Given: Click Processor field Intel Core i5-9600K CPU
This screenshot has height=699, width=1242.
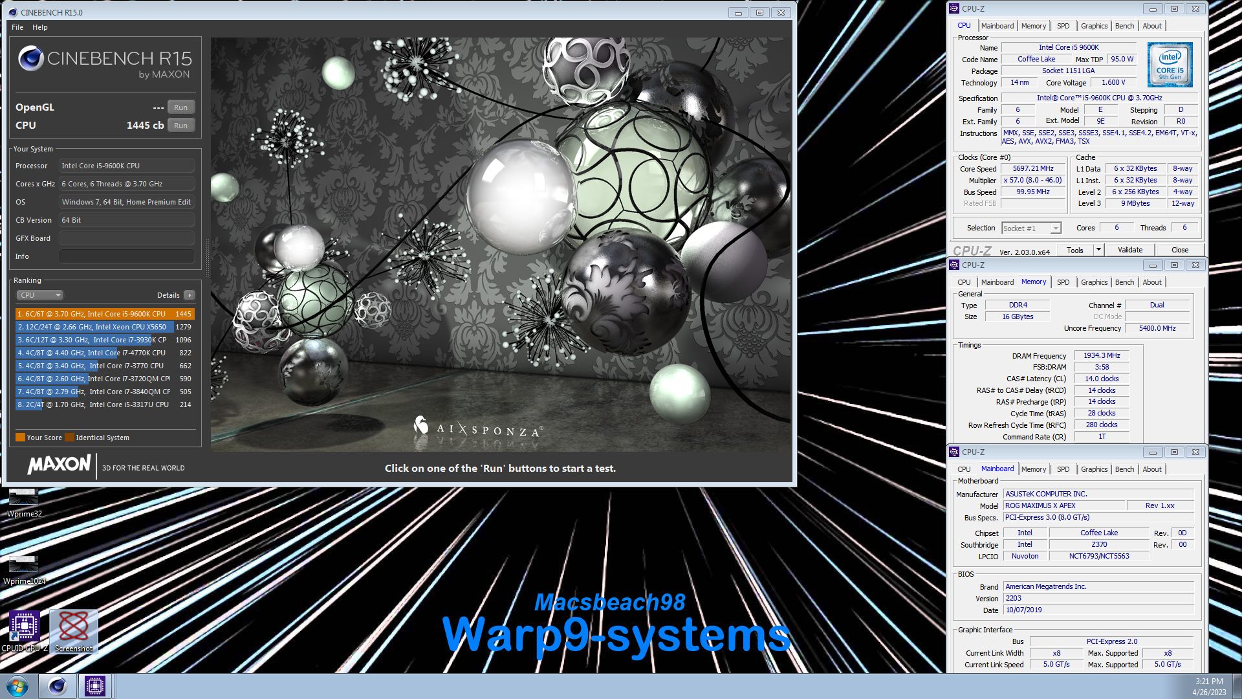Looking at the screenshot, I should (127, 166).
